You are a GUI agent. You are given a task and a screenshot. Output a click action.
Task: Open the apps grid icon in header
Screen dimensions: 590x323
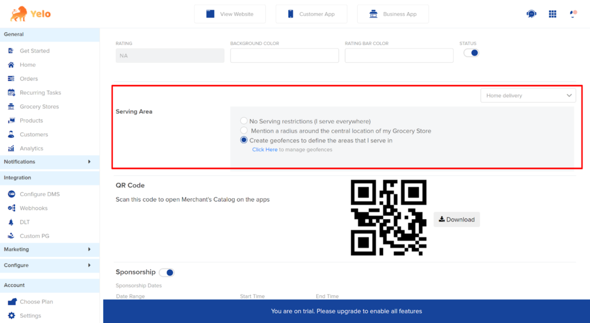553,14
